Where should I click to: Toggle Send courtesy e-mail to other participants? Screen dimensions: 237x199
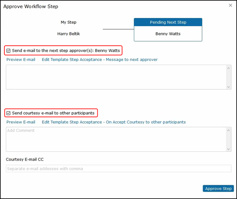click(8, 113)
